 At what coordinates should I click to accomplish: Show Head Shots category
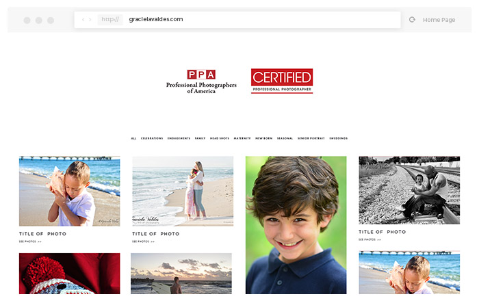(x=220, y=138)
